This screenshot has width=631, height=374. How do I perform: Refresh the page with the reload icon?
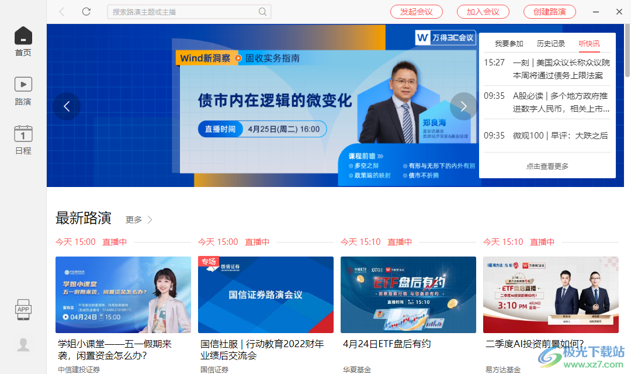86,12
